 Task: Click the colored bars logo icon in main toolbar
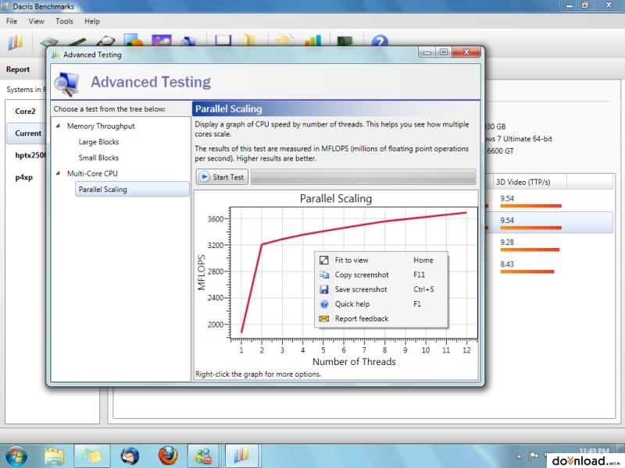[16, 42]
